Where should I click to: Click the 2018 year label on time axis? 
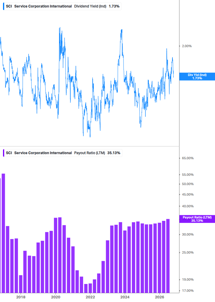click(x=21, y=297)
